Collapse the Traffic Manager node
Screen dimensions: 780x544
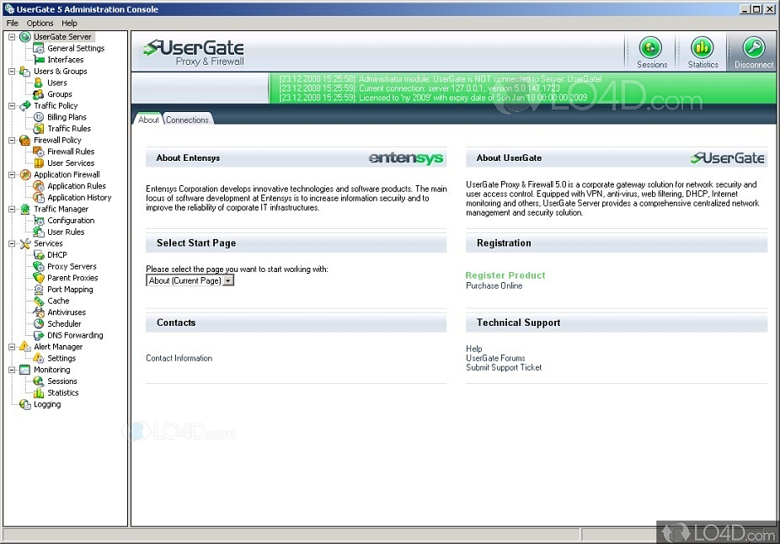(12, 209)
